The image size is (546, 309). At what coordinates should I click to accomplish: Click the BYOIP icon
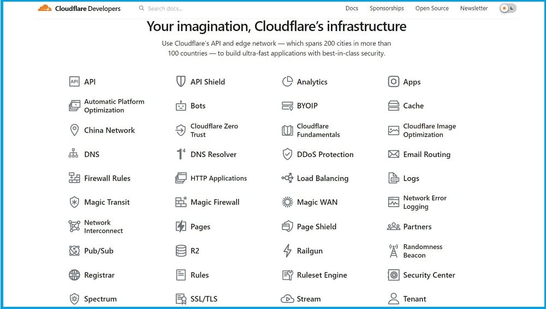pos(287,106)
